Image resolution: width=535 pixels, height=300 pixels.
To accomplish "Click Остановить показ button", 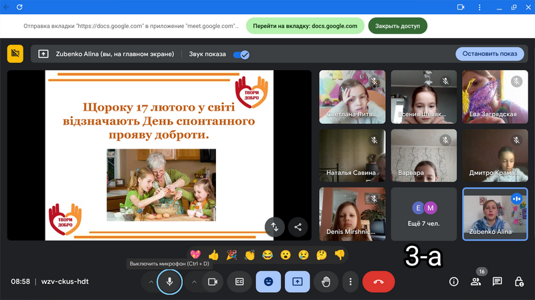I will coord(490,54).
